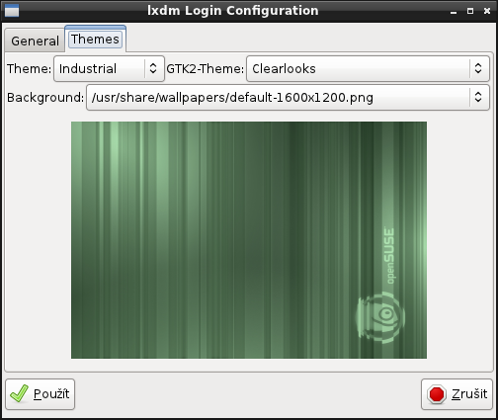Apply settings with the Použít button
The image size is (498, 420).
(x=41, y=394)
